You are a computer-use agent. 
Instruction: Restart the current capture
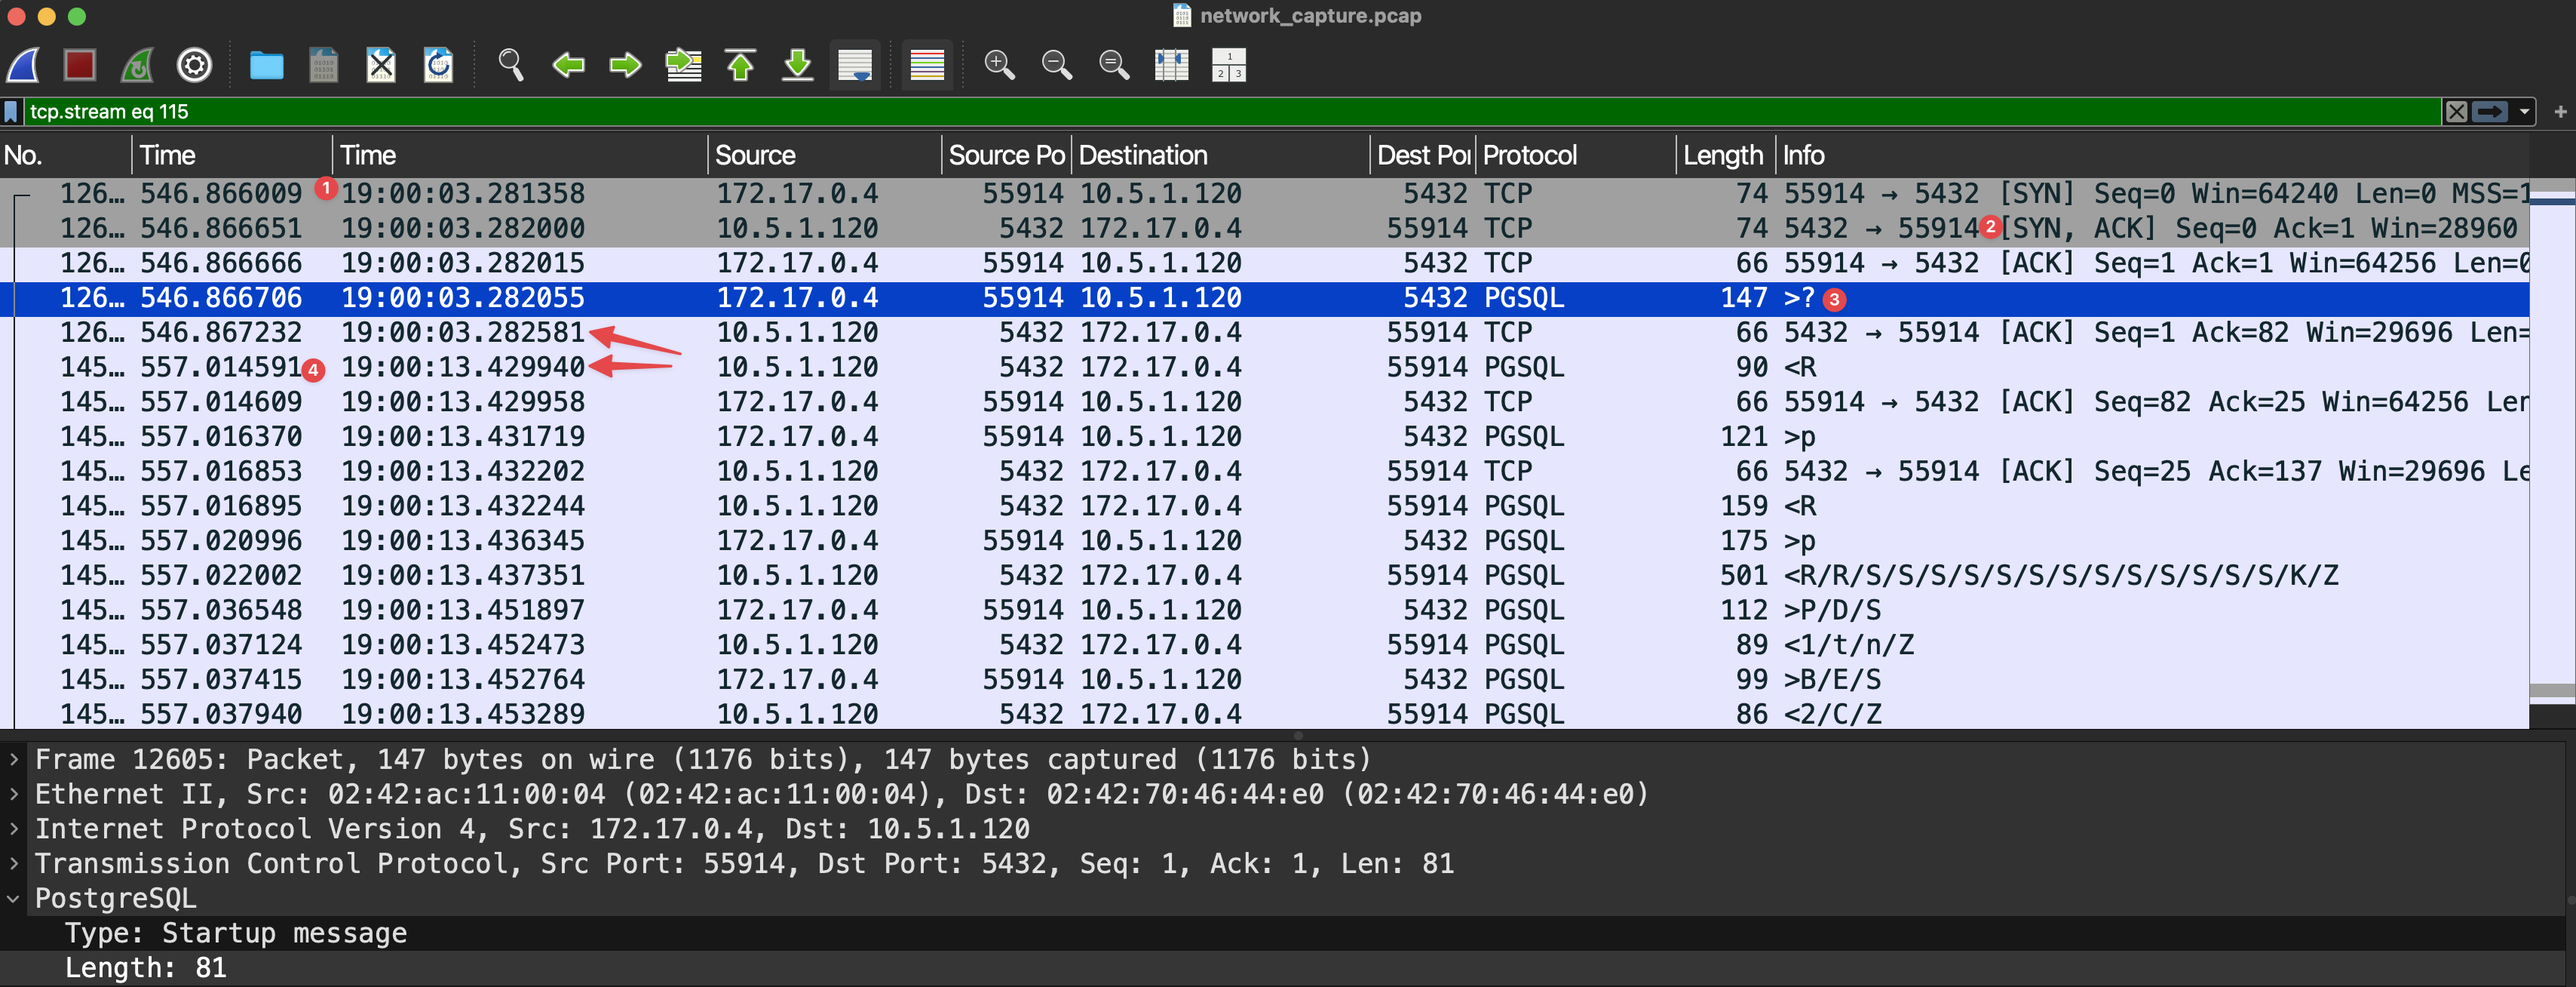point(137,65)
